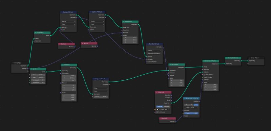This screenshot has width=271, height=131.
Task: Click the Align Euler to Vector Rotation output socket
Action: [200, 101]
